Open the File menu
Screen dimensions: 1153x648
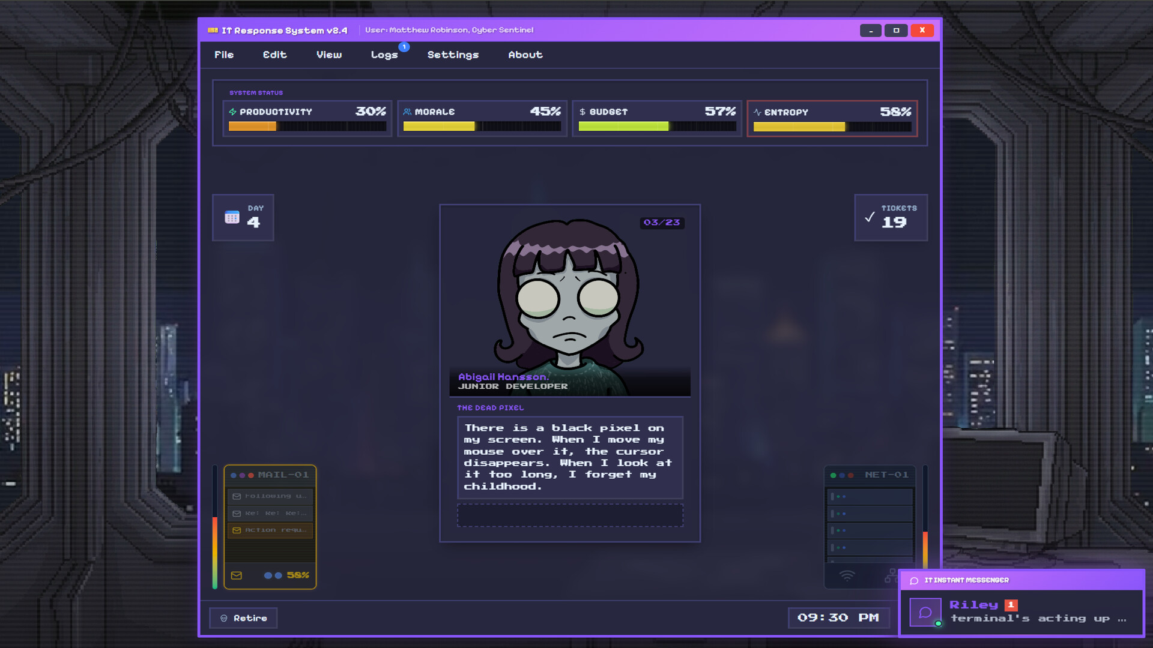224,55
